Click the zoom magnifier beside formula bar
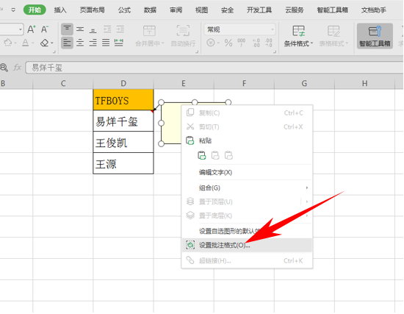 tap(4, 68)
